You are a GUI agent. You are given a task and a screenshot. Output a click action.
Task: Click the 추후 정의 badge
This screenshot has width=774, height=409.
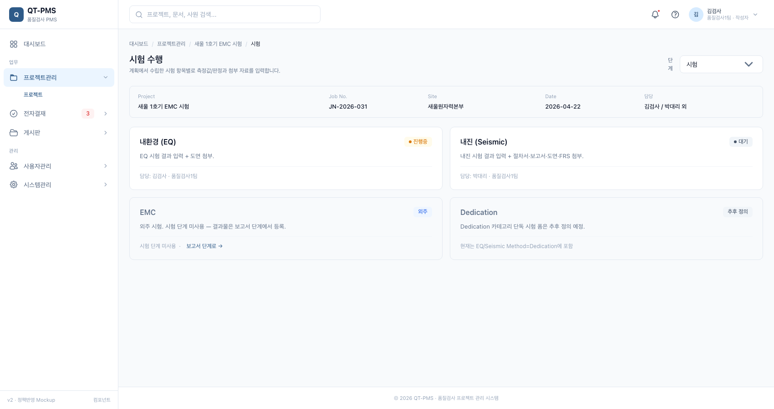point(738,212)
